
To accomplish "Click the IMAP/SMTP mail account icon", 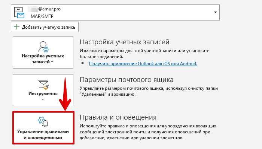I will click(x=19, y=12).
